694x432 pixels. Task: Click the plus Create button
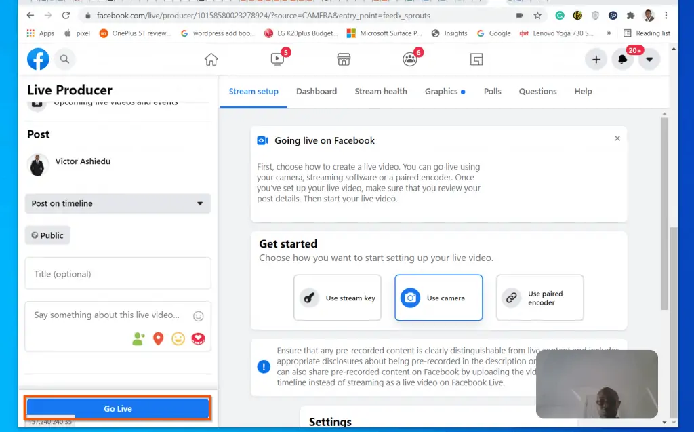click(596, 60)
